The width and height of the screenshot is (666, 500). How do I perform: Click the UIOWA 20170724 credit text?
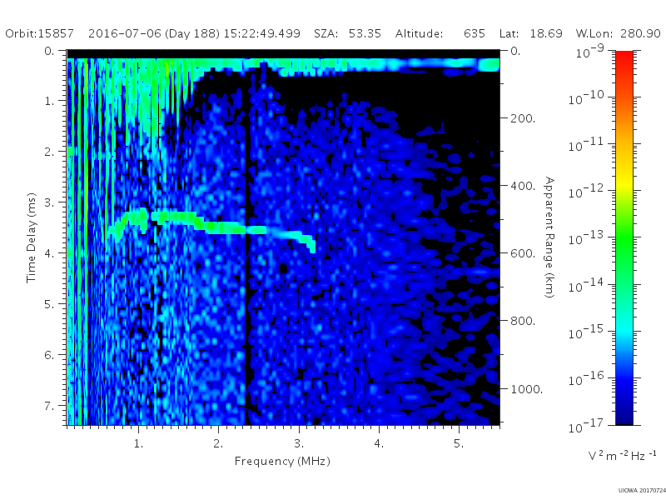click(x=642, y=491)
